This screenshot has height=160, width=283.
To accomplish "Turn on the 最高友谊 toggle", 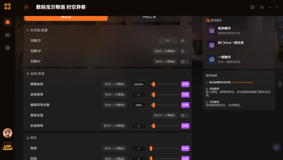I will click(x=185, y=115).
